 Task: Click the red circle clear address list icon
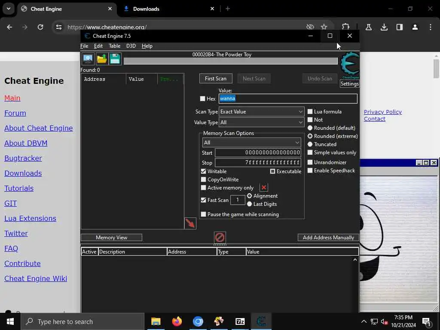(220, 237)
